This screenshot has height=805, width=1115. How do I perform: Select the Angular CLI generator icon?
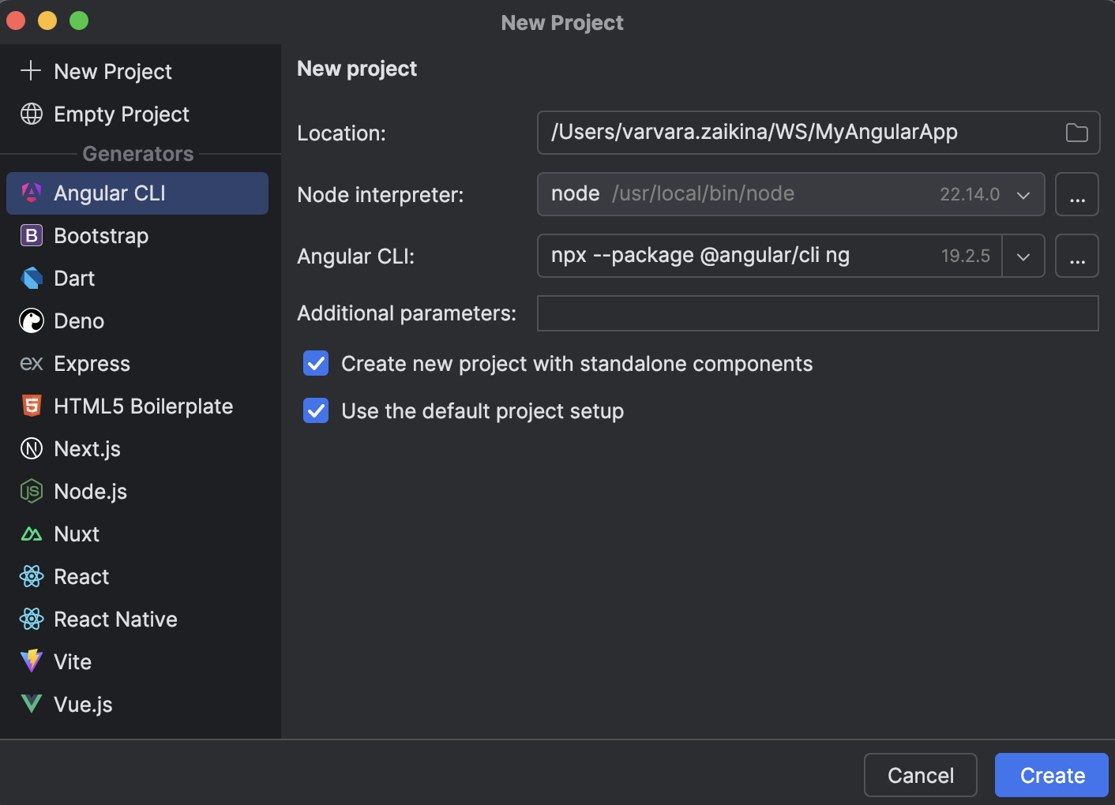tap(31, 193)
